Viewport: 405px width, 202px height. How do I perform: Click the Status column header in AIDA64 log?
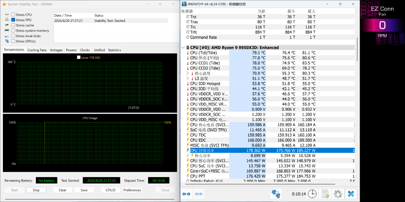pos(130,16)
